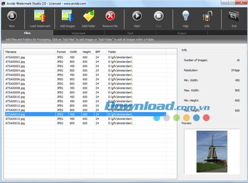
Task: Select file ATSA00004.jpg
Action: (x=15, y=70)
